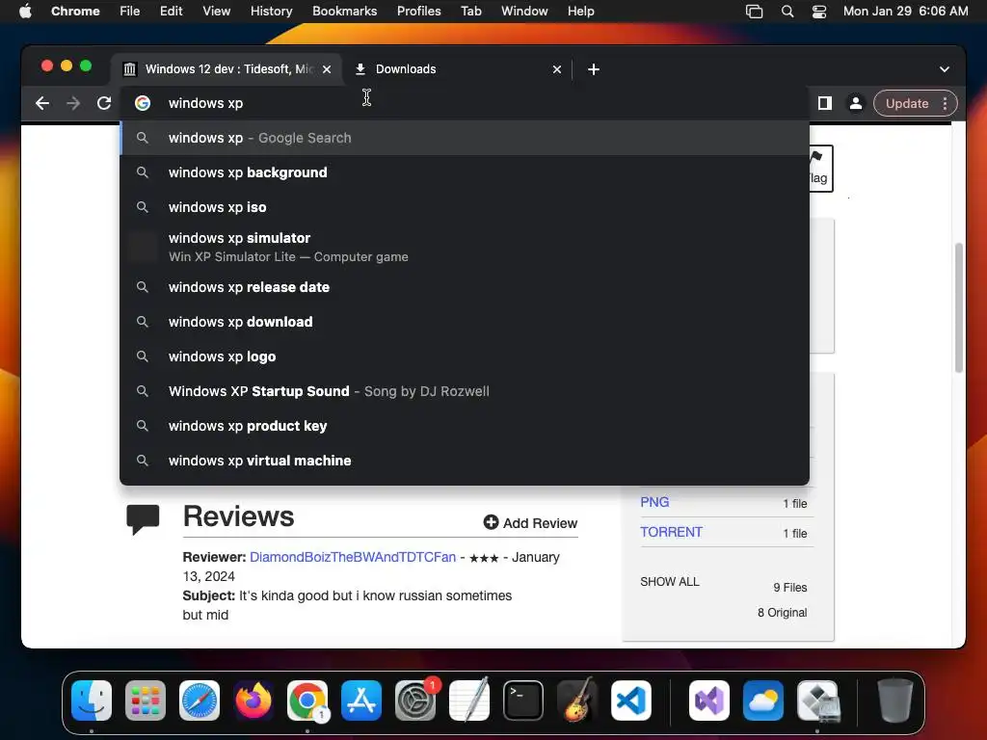The width and height of the screenshot is (987, 740).
Task: Open Firefox from the dock
Action: click(x=253, y=700)
